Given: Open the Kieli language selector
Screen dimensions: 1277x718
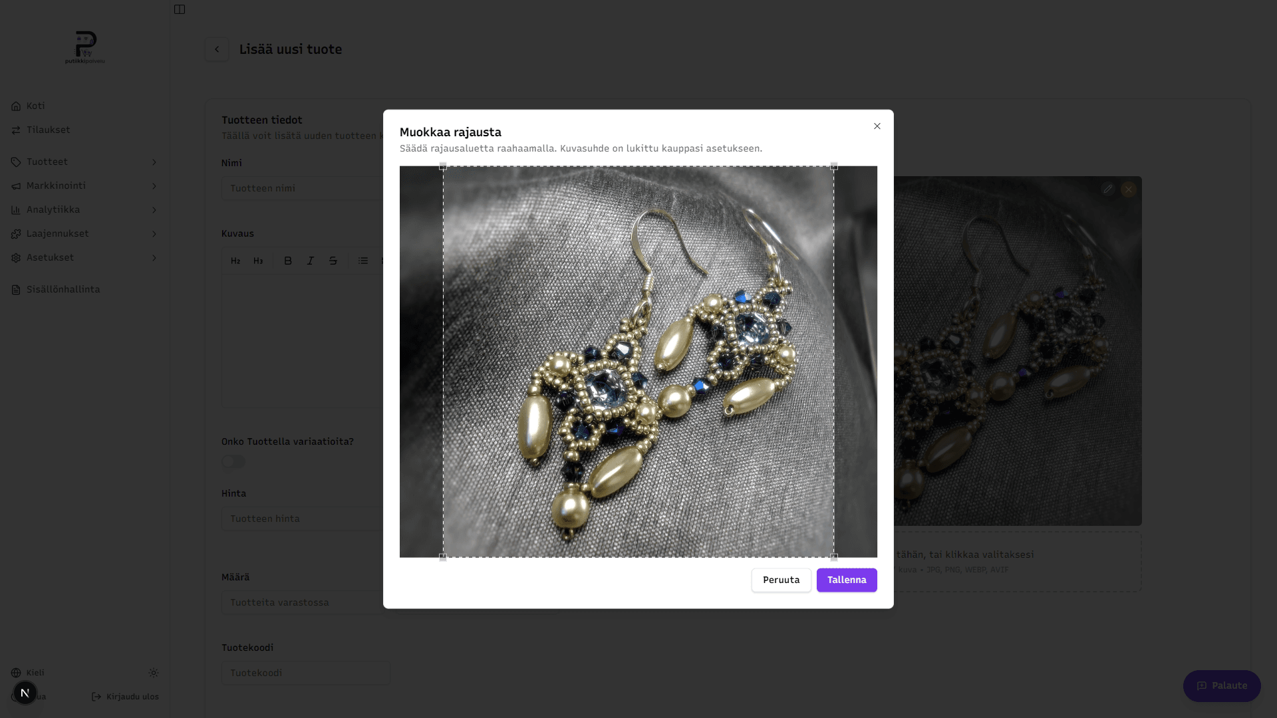Looking at the screenshot, I should (28, 673).
